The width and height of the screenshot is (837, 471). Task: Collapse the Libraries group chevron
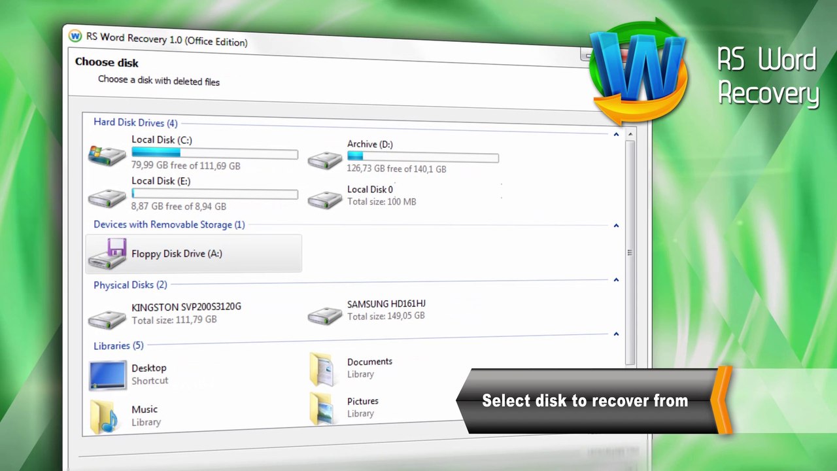pyautogui.click(x=616, y=334)
